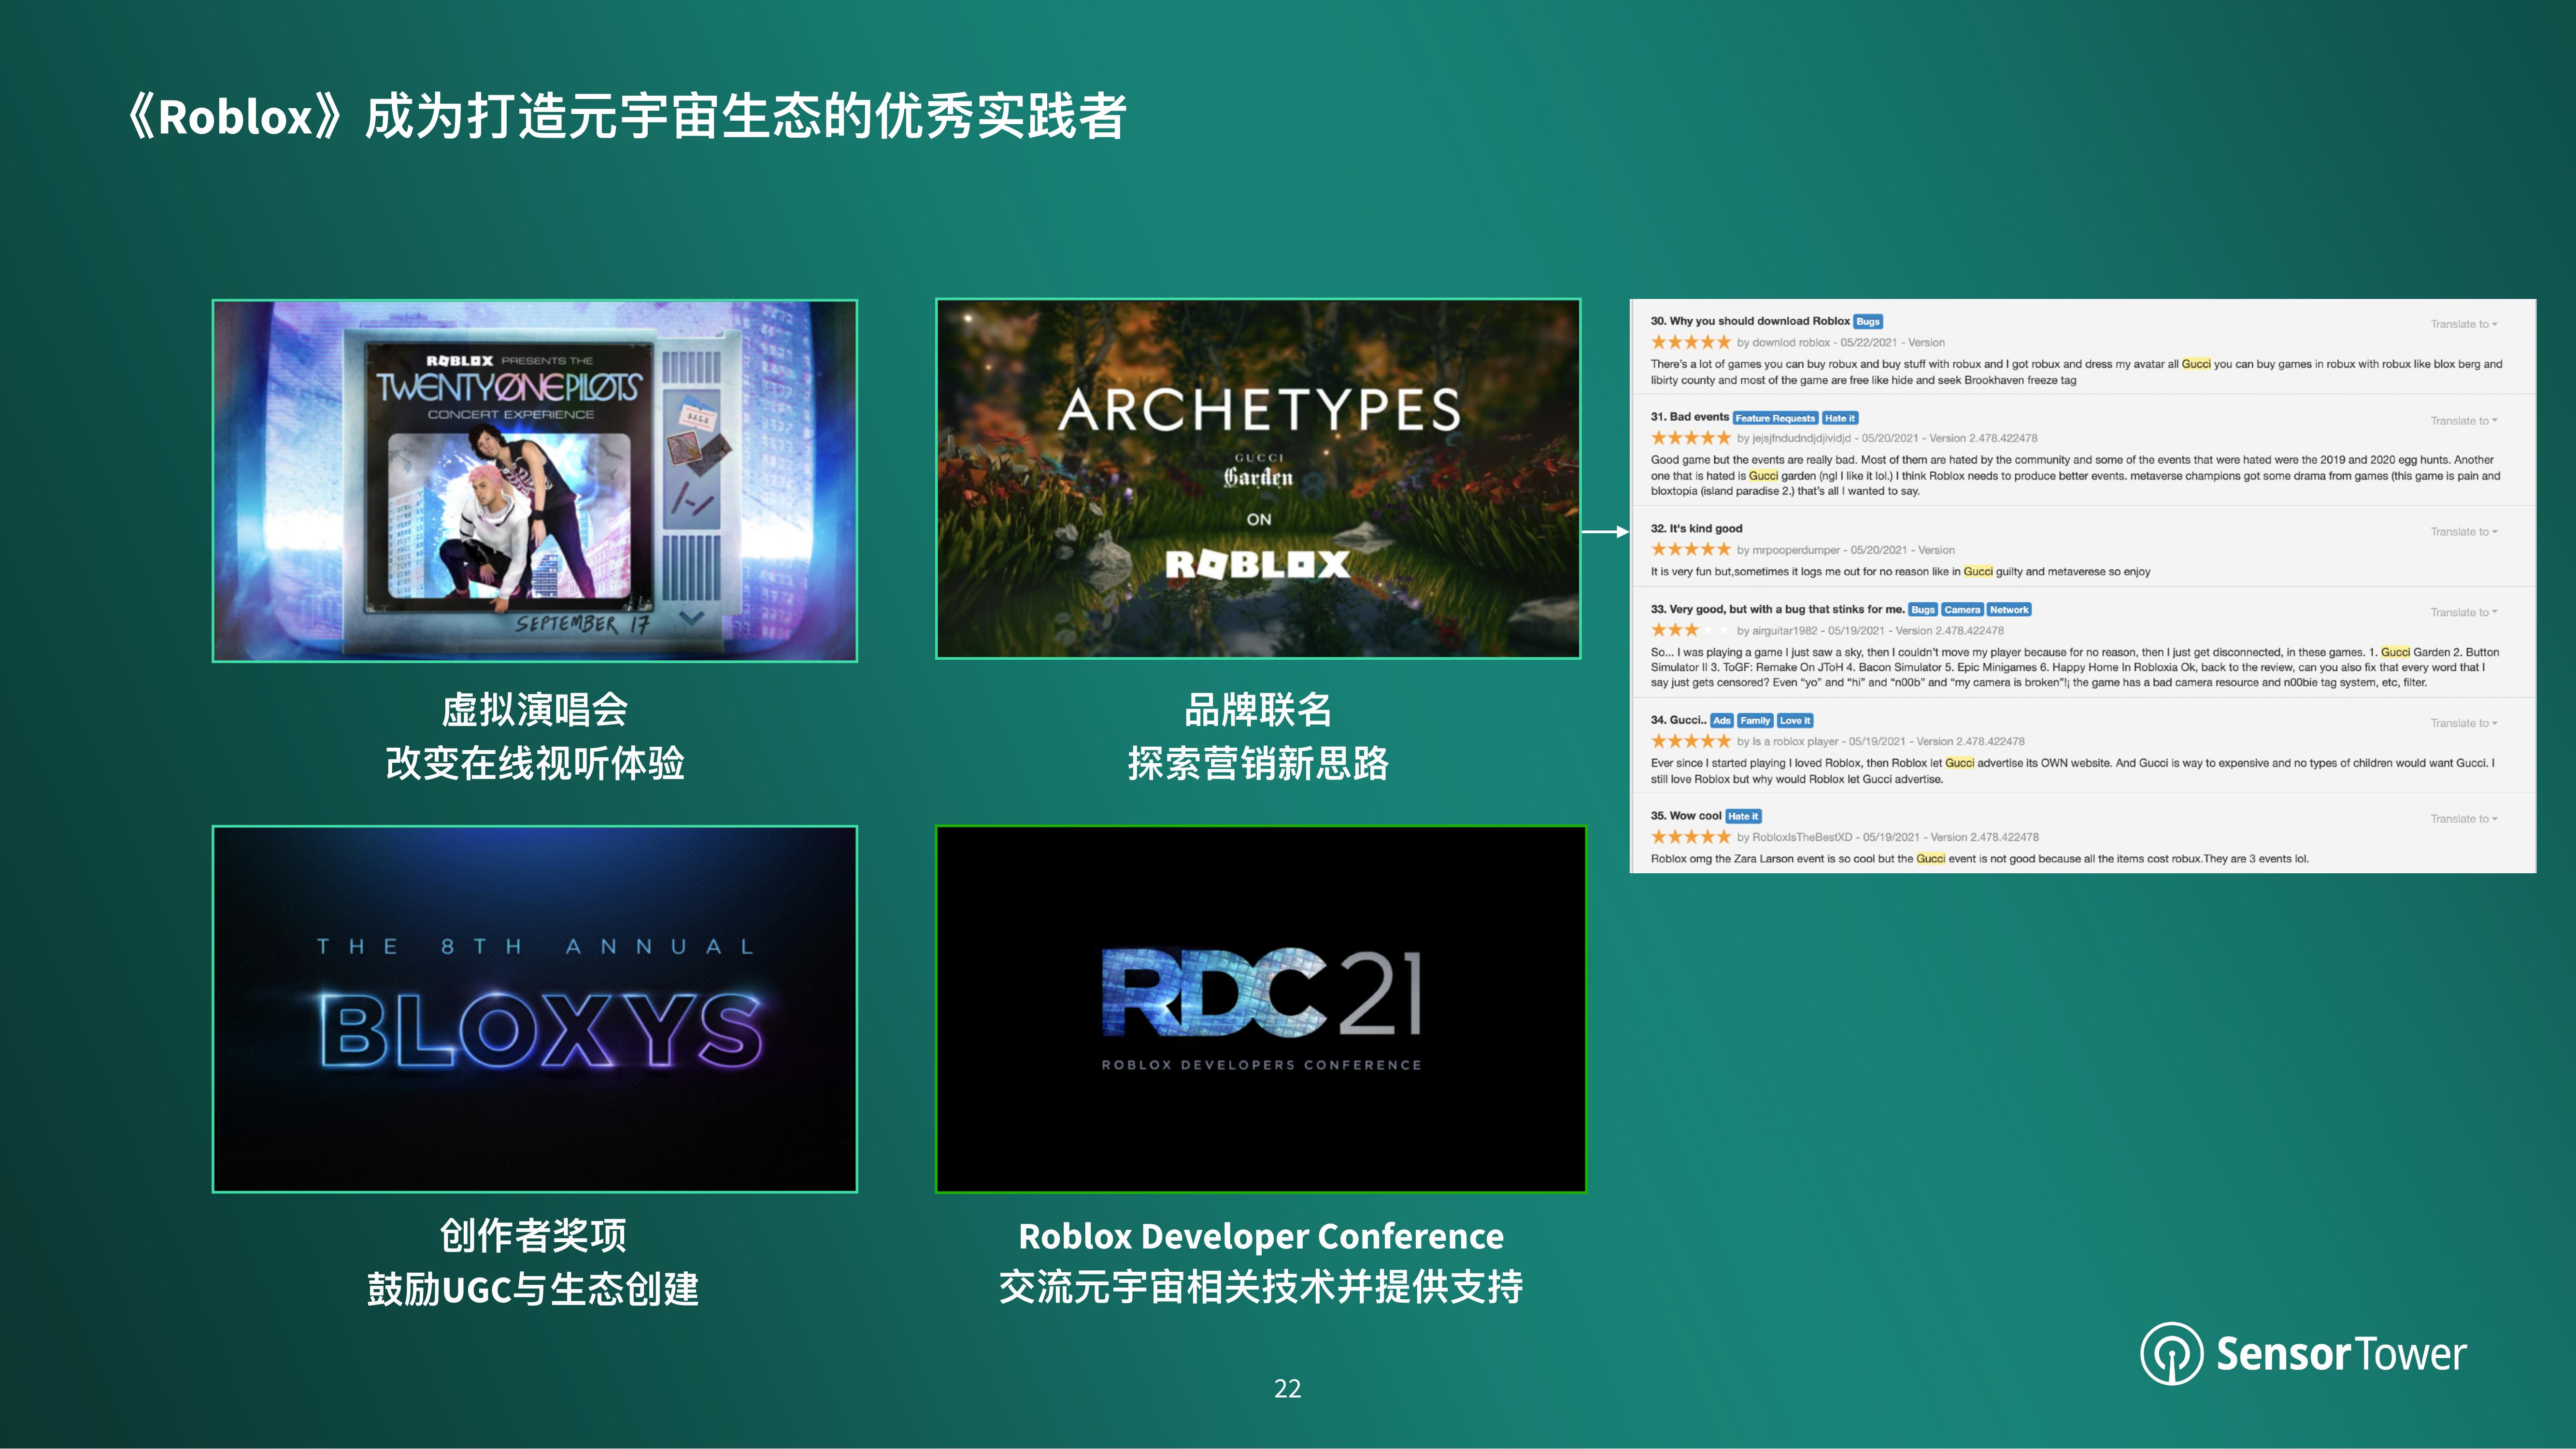2576x1449 pixels.
Task: Click highlighted Gucci word in review 35 text
Action: pos(1931,858)
